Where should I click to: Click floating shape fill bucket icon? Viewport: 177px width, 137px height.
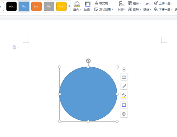(x=124, y=96)
